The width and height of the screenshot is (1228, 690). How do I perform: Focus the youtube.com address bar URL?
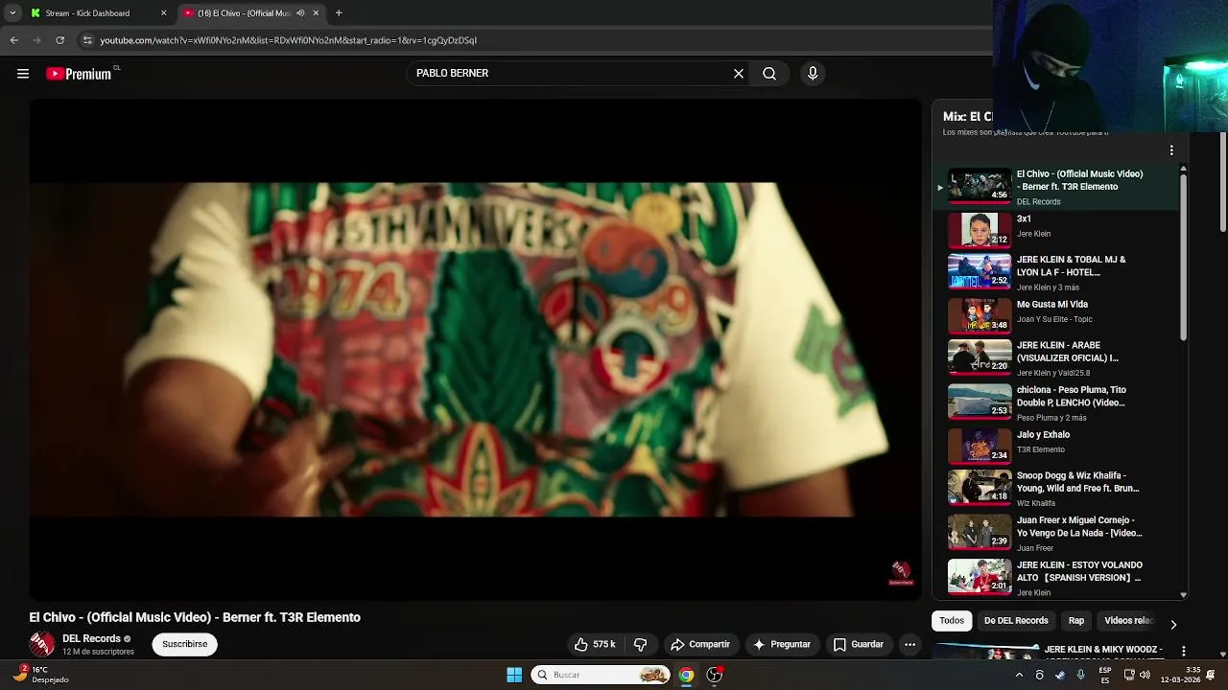coord(288,40)
